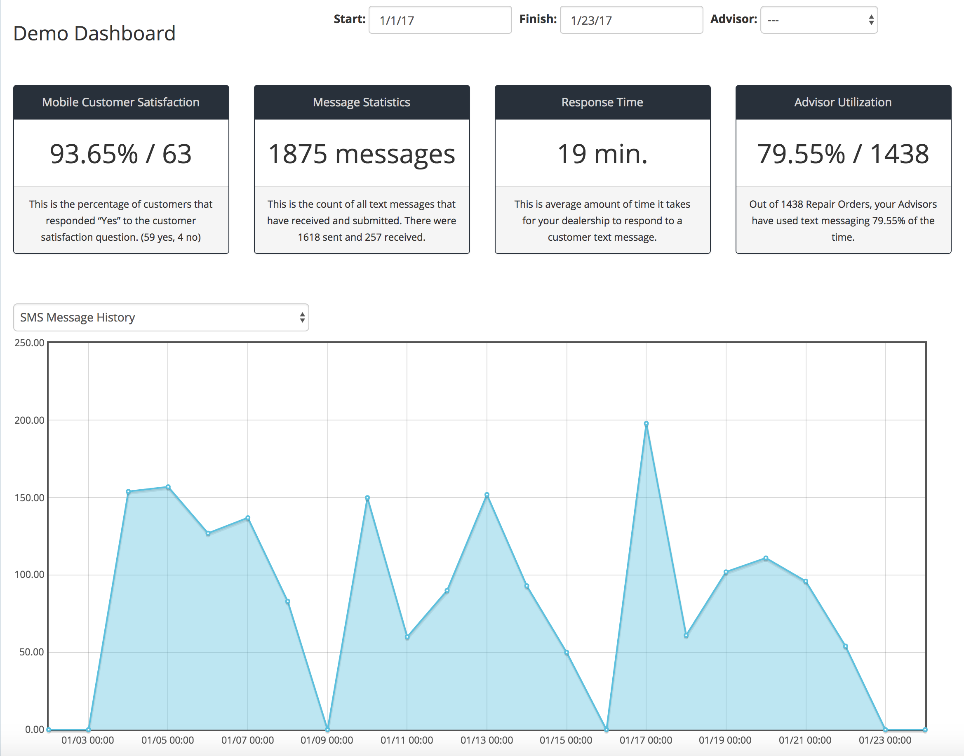
Task: Click the Message Statistics card header
Action: point(362,102)
